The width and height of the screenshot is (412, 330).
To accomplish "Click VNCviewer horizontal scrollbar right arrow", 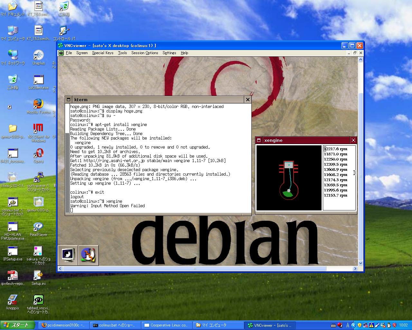I will click(355, 268).
